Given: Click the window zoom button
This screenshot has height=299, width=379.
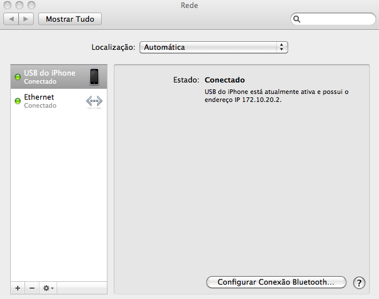Looking at the screenshot, I should 31,5.
